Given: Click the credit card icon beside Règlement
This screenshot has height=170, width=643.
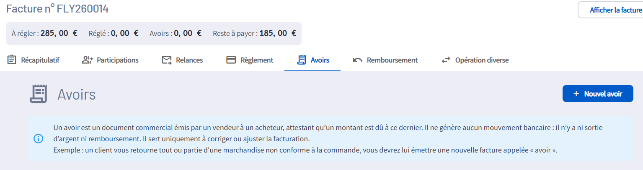Looking at the screenshot, I should pos(231,60).
